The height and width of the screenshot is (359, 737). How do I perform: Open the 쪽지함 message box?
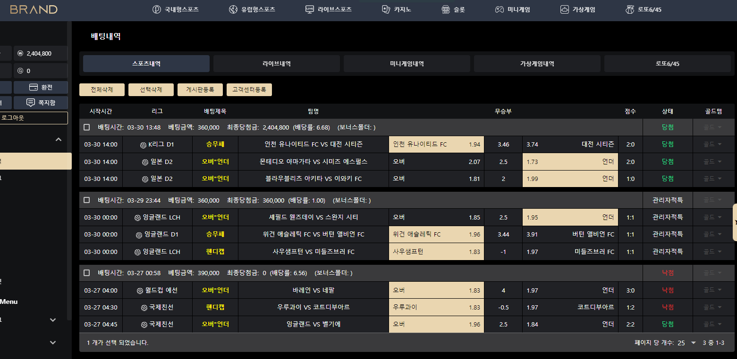pos(41,102)
